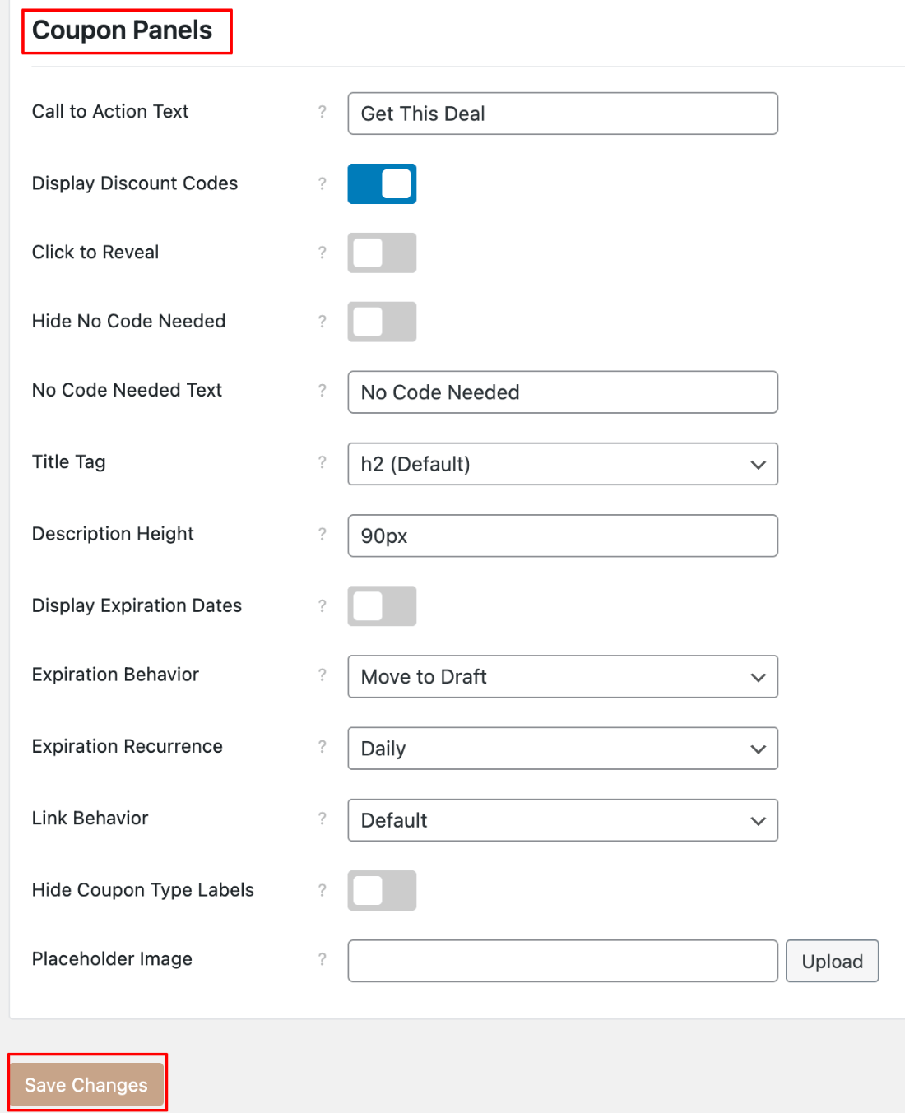Image resolution: width=905 pixels, height=1113 pixels.
Task: Enable Display Expiration Dates
Action: tap(381, 606)
